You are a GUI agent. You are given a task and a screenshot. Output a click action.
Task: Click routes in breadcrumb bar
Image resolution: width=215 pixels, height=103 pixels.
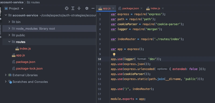click(x=35, y=2)
